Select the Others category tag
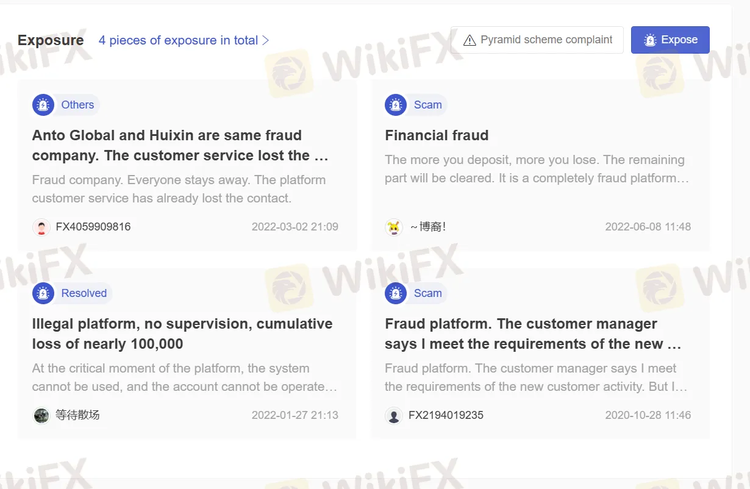 pyautogui.click(x=77, y=104)
